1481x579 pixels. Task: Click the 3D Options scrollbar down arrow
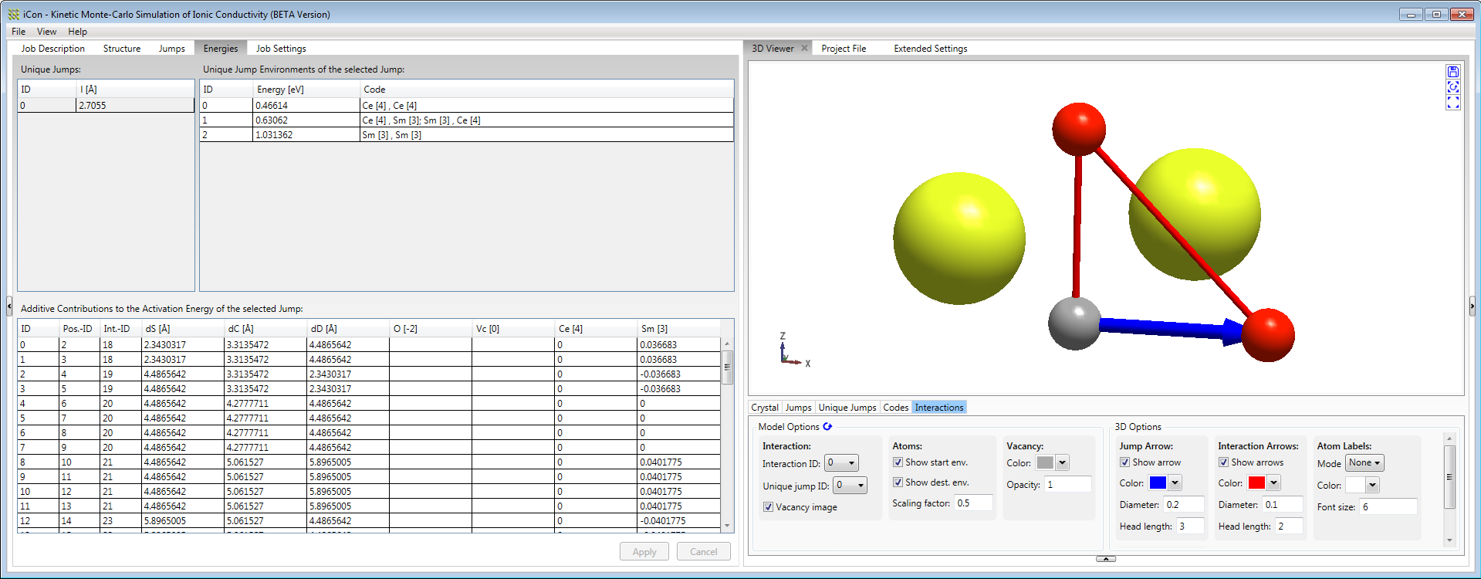(1449, 540)
